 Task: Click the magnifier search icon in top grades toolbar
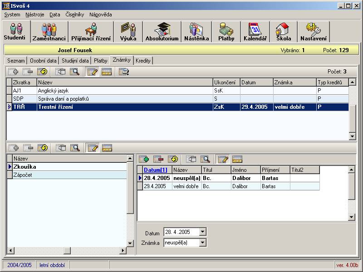pyautogui.click(x=75, y=72)
